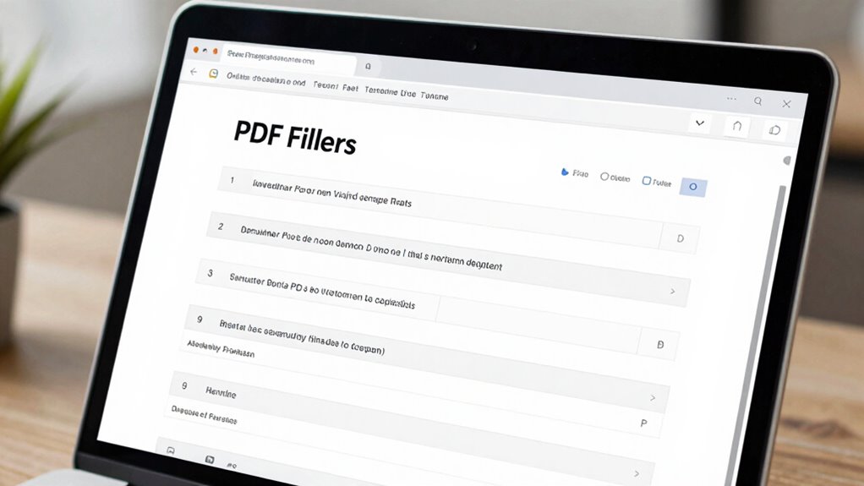Click the rightmost icon button in the page header
The height and width of the screenshot is (486, 864).
[774, 130]
